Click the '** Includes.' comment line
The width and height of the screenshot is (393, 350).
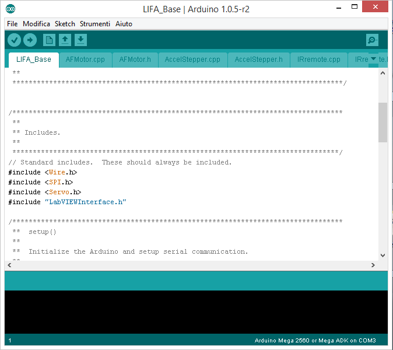[37, 132]
